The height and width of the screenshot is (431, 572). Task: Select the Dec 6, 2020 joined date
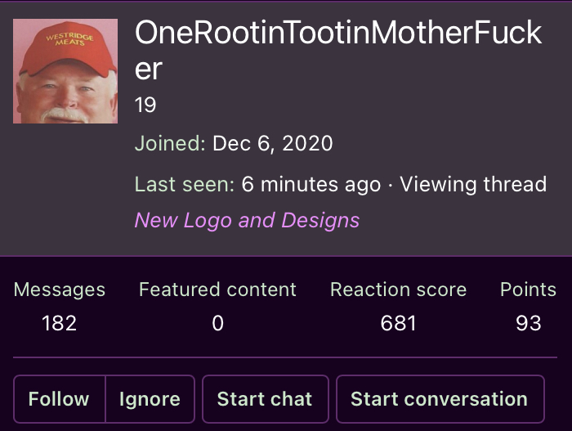(x=272, y=143)
